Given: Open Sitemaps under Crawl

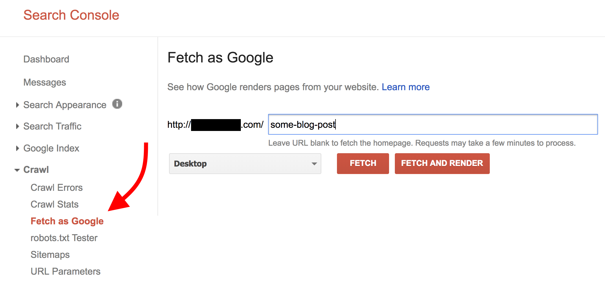Looking at the screenshot, I should pyautogui.click(x=50, y=255).
